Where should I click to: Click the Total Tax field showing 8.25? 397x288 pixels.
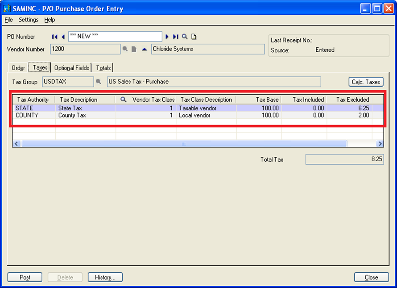pos(345,159)
